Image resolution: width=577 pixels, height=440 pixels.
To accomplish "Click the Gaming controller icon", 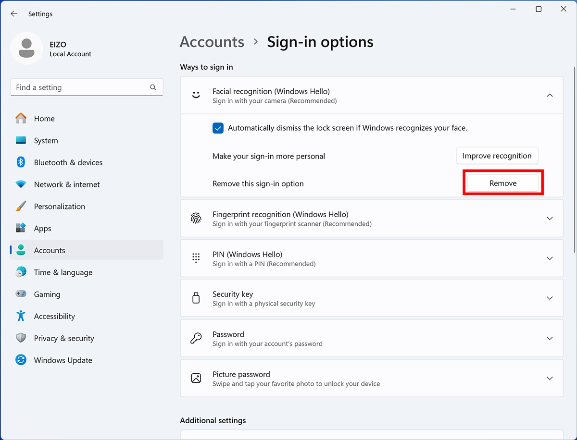I will coord(21,294).
